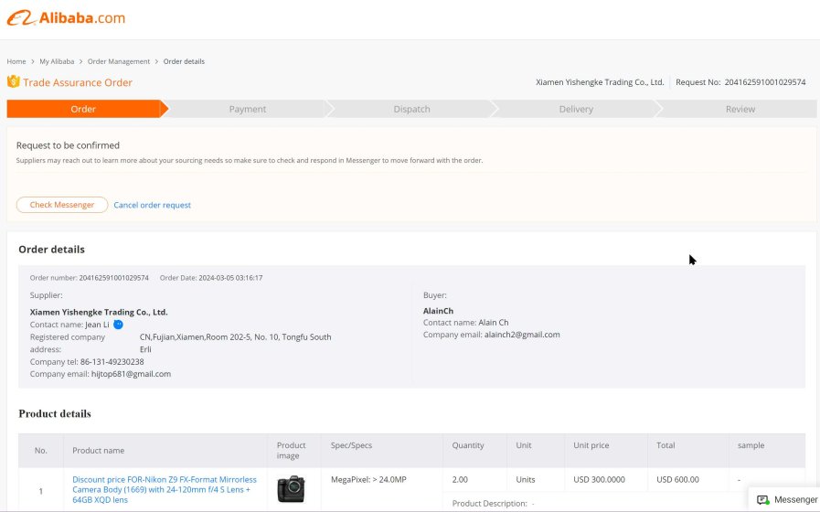The width and height of the screenshot is (820, 512).
Task: Click buyer name AlainCh
Action: (438, 311)
